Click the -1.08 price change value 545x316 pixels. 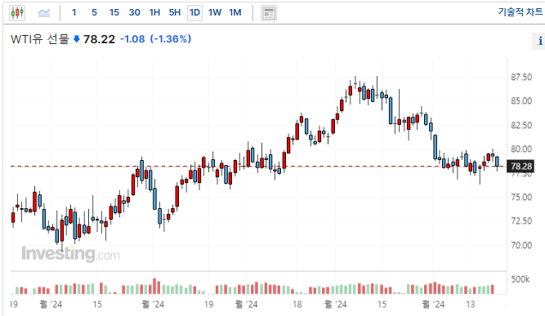tap(132, 39)
